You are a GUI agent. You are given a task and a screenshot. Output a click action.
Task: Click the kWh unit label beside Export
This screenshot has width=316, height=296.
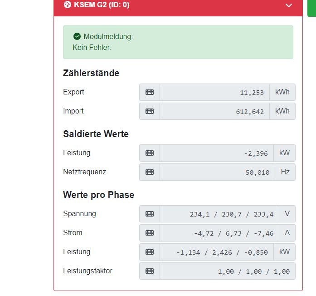click(x=282, y=92)
